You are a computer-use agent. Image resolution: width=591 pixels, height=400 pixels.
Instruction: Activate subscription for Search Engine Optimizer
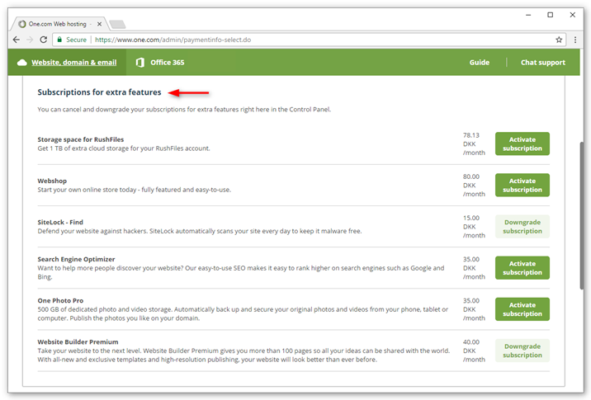pyautogui.click(x=522, y=268)
